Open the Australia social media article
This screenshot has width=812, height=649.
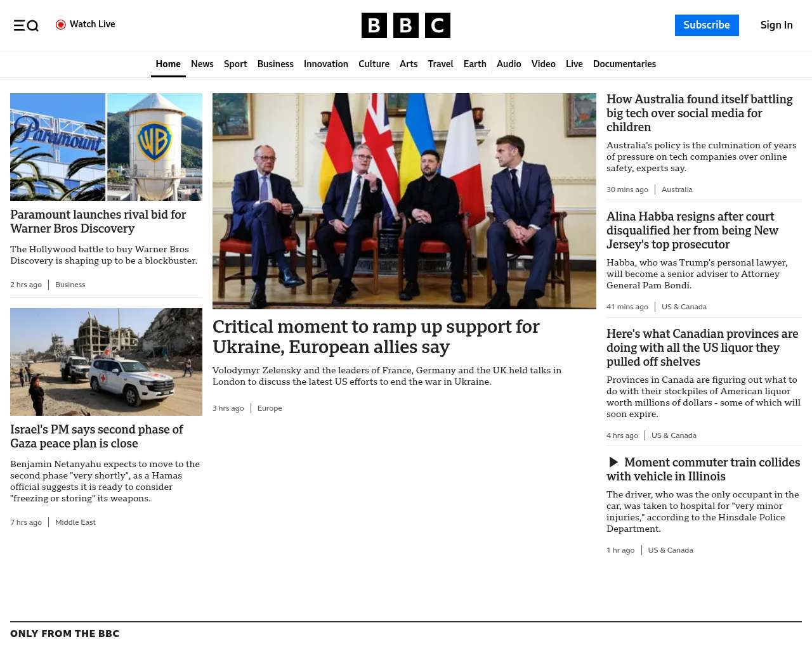pyautogui.click(x=699, y=113)
